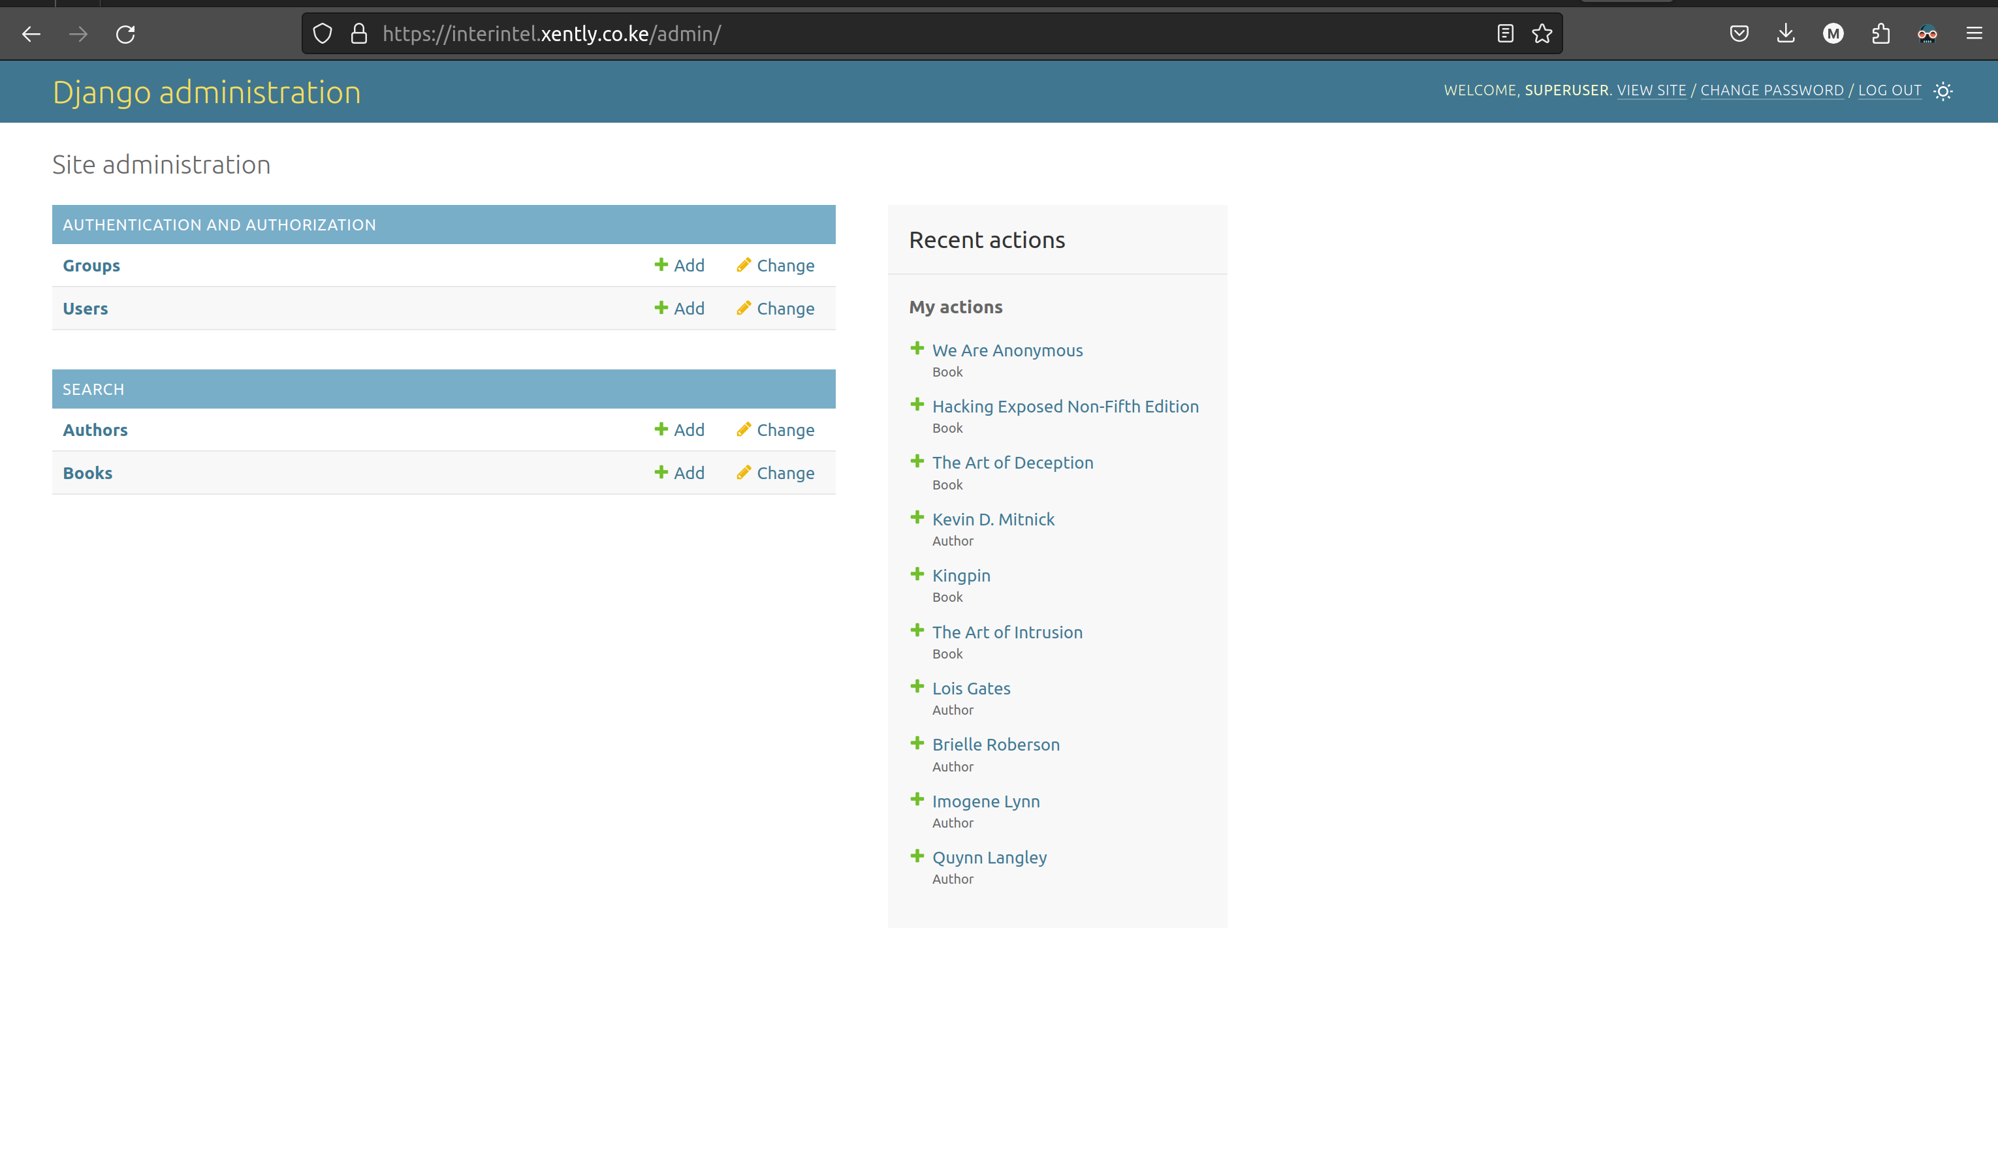Click the Authentication and Authorization section header
The image size is (1998, 1167).
[219, 225]
